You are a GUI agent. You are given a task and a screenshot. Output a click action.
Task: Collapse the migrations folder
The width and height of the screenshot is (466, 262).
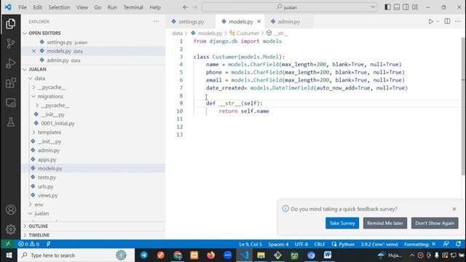pyautogui.click(x=33, y=96)
